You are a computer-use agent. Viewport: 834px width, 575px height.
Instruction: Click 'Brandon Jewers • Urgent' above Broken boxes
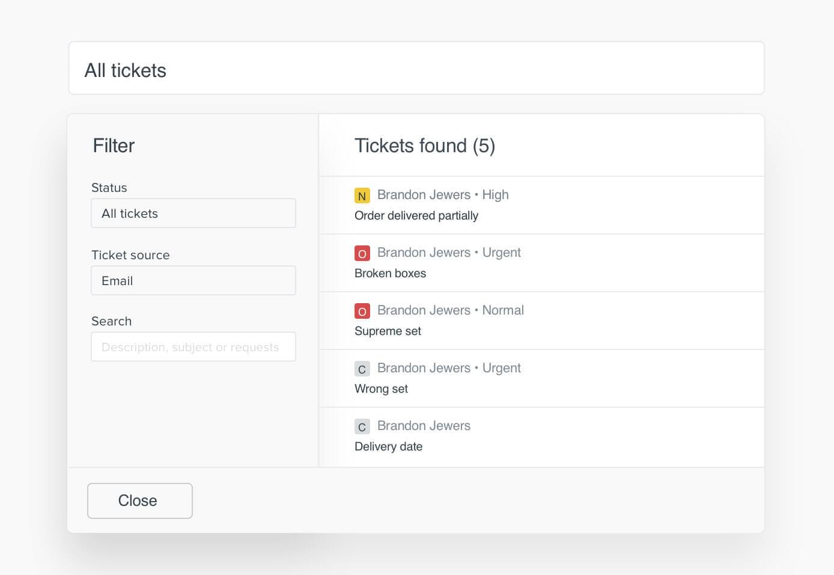tap(449, 253)
